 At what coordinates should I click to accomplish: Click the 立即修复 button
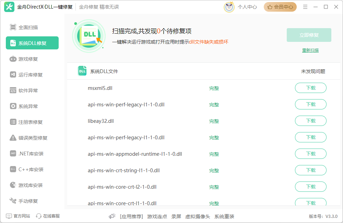coord(309,35)
